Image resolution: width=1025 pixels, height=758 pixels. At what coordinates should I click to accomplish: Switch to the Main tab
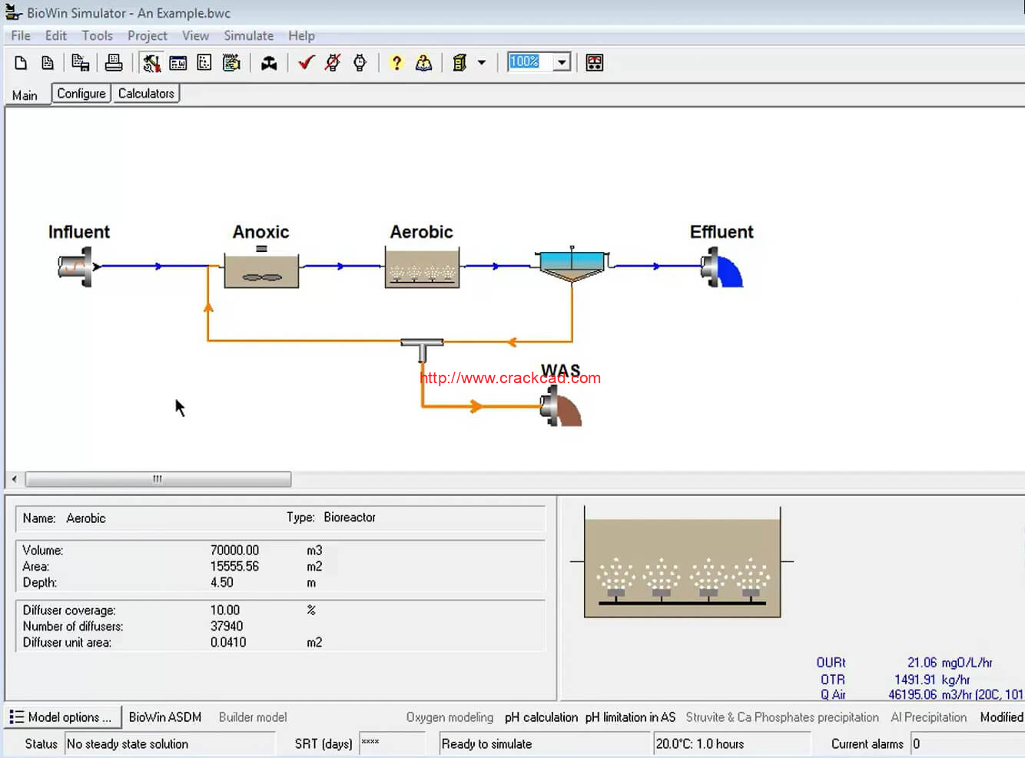(25, 95)
